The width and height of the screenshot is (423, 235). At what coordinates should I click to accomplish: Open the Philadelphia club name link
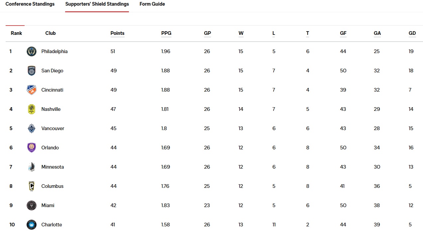(54, 51)
